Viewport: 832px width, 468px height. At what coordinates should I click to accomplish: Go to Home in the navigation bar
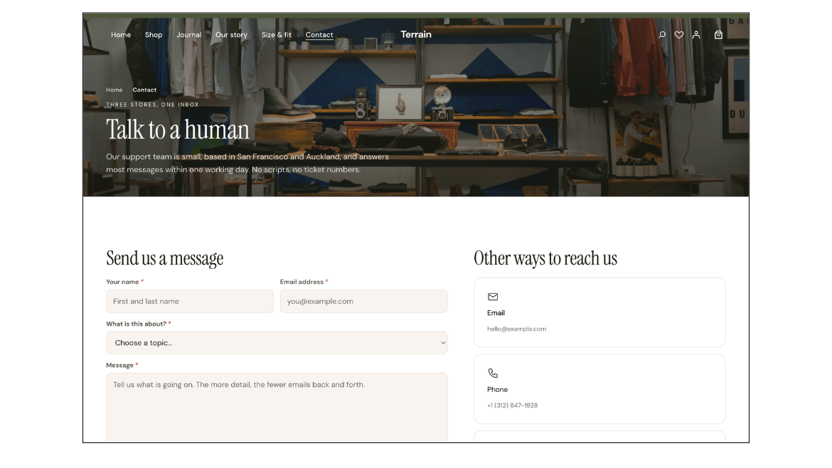[x=121, y=35]
